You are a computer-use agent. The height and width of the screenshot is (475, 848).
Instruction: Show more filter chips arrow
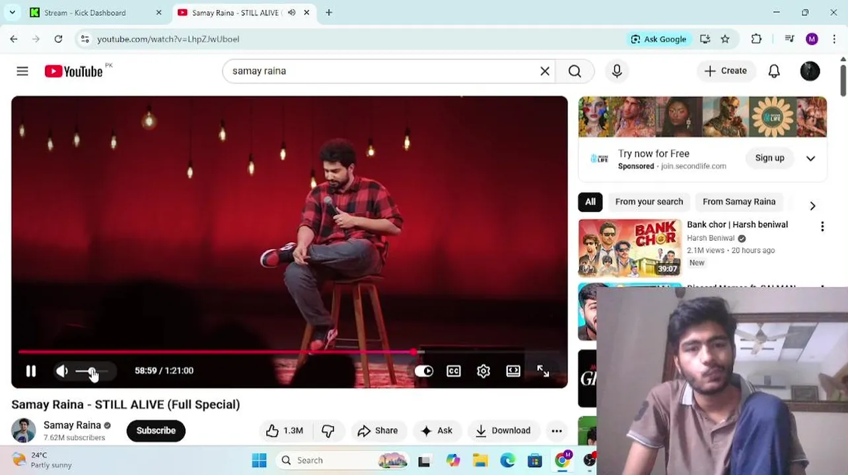tap(812, 206)
